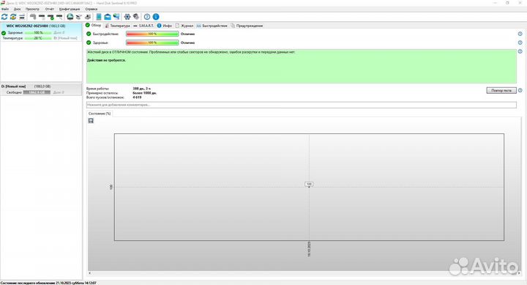Click the blue envelope e-mail toolbar icon

pos(108,17)
